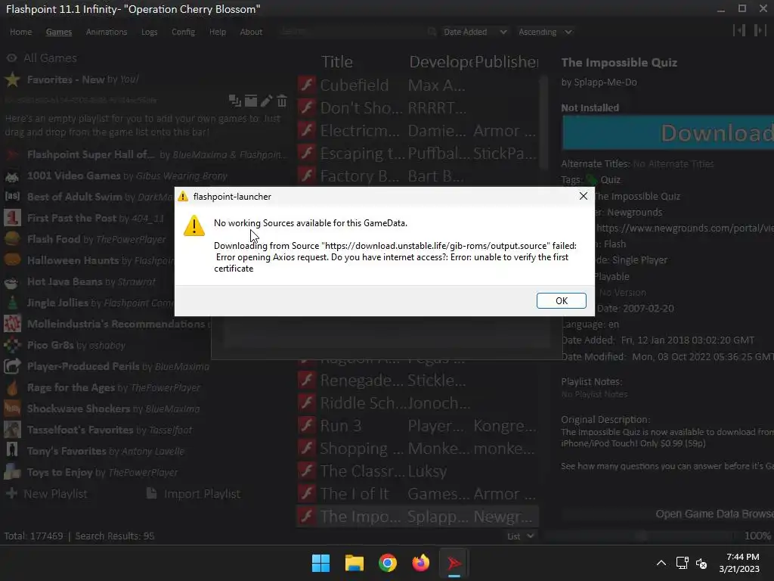Open the Date Added sort dropdown
This screenshot has height=581, width=774.
475,32
